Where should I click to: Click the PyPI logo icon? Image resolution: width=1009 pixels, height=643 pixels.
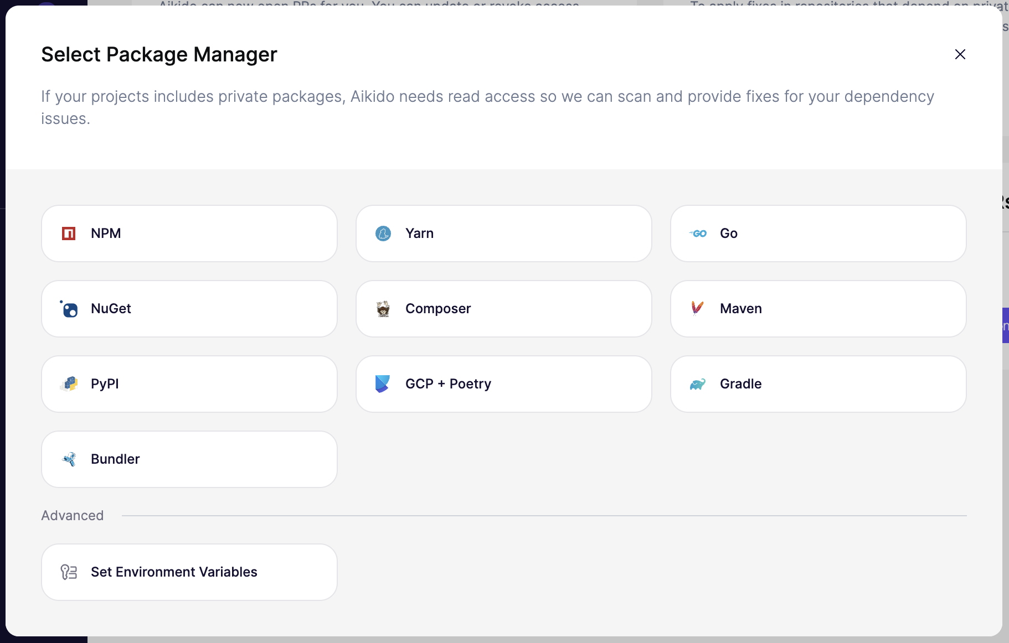[69, 384]
